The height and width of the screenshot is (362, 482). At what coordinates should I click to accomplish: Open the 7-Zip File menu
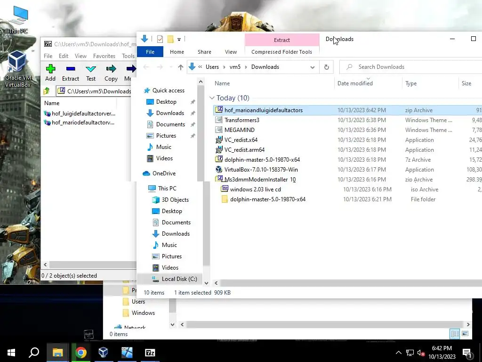click(48, 56)
